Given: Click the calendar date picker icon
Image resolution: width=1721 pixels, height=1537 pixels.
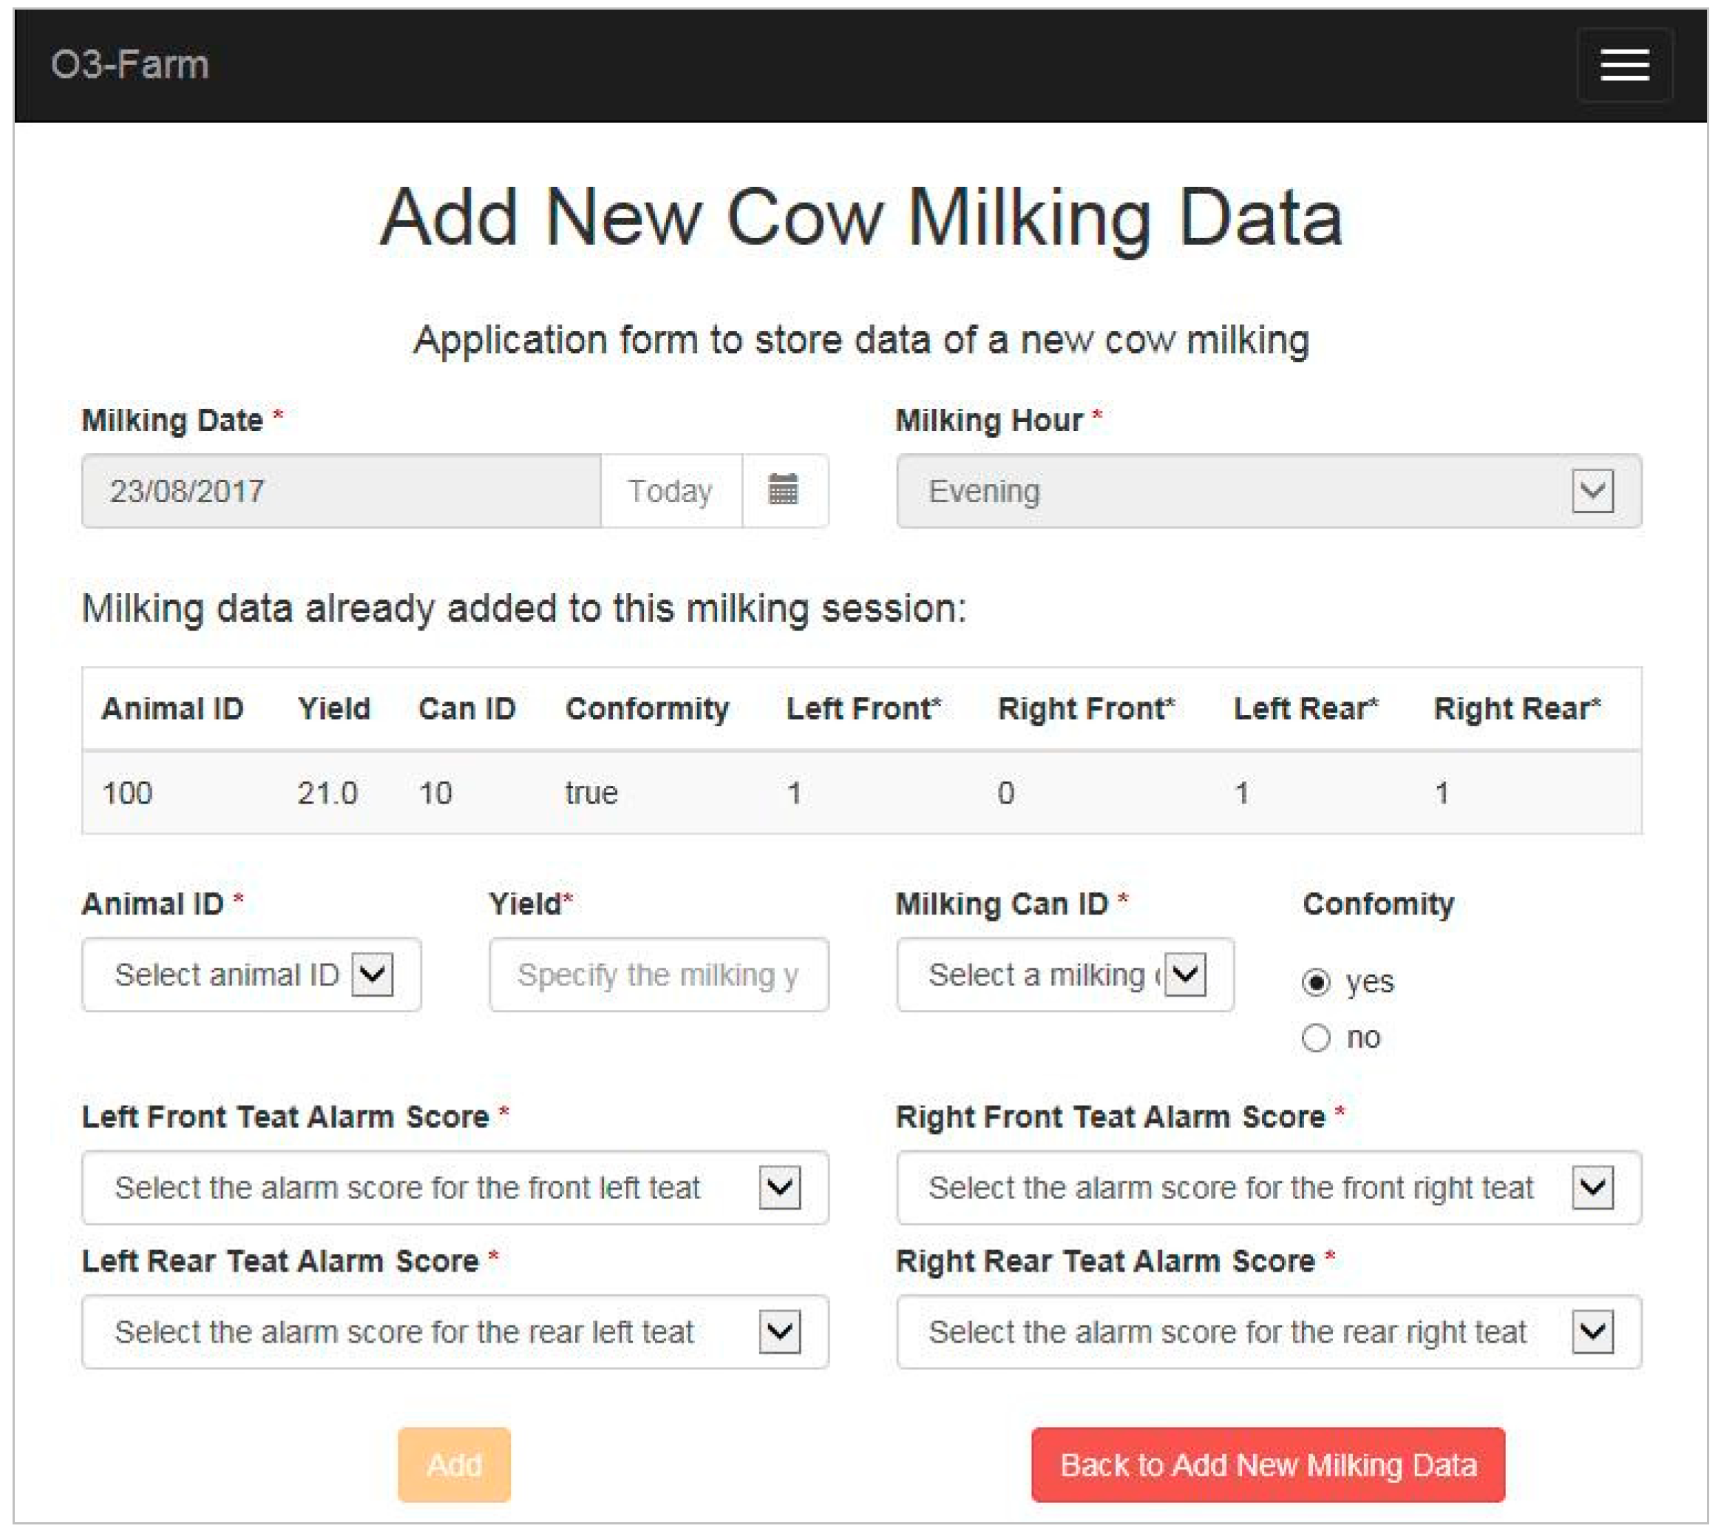Looking at the screenshot, I should pos(783,490).
